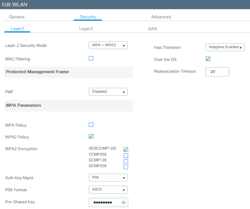This screenshot has height=209, width=250.
Task: Open the PMF dropdown
Action: (108, 92)
